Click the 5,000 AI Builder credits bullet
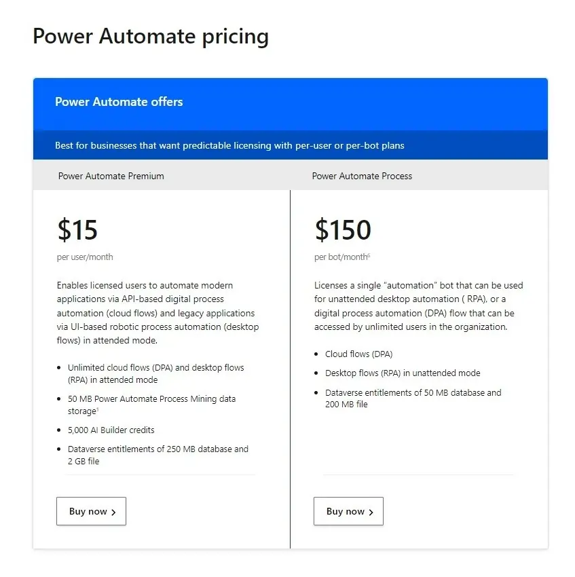575x577 pixels. [x=111, y=430]
